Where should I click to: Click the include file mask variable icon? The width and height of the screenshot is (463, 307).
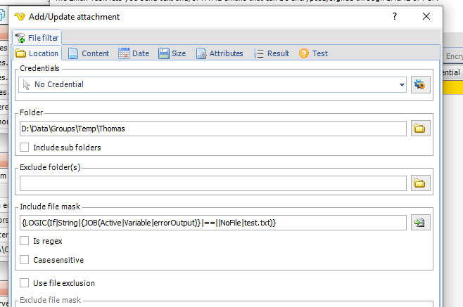[420, 223]
